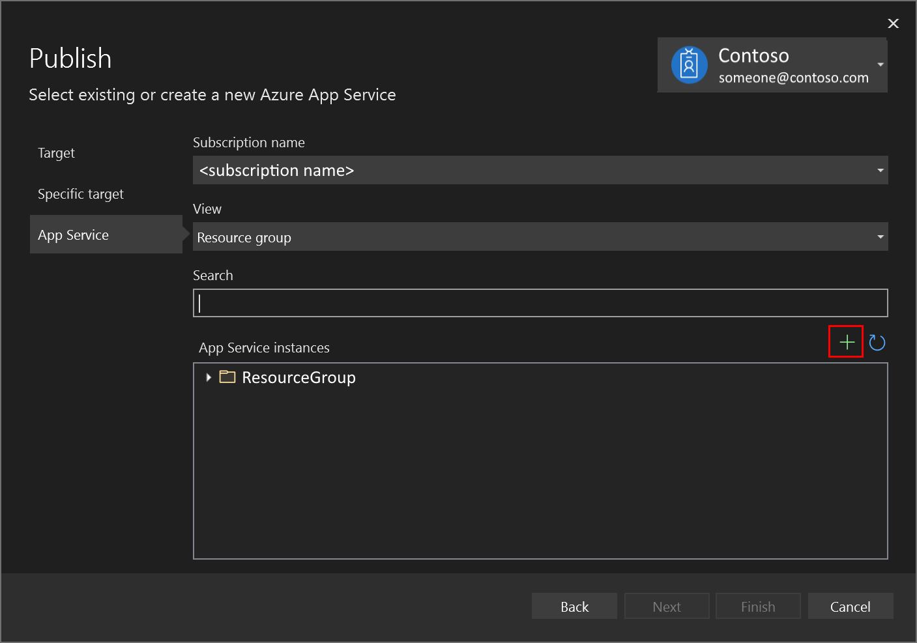917x643 pixels.
Task: Click the Back button
Action: (x=574, y=606)
